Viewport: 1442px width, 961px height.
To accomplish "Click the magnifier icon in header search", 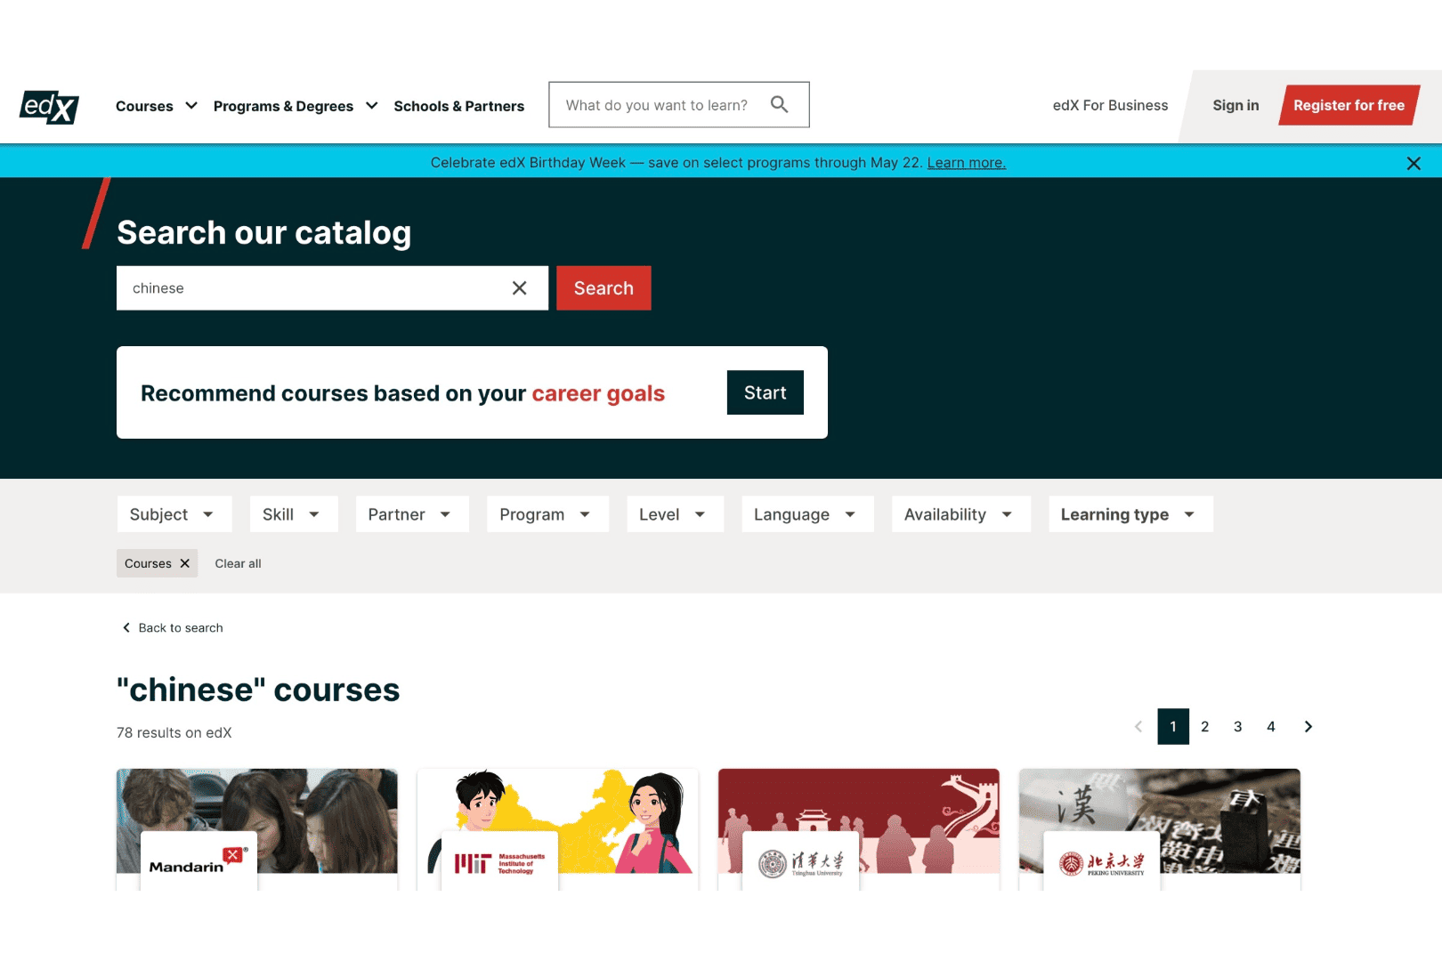I will click(x=780, y=105).
